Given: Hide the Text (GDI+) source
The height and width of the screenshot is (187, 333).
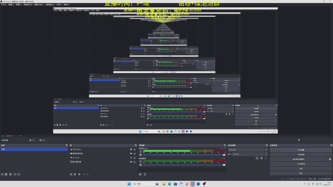Looking at the screenshot, I should coord(131,150).
